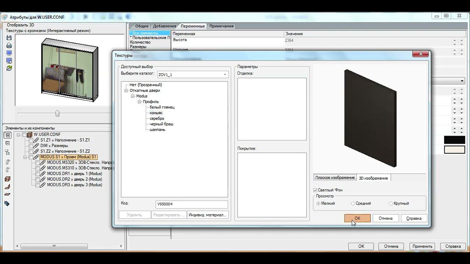470x264 pixels.
Task: Click the save (floppy disk) icon beside the 3D preview
Action: pyautogui.click(x=9, y=38)
